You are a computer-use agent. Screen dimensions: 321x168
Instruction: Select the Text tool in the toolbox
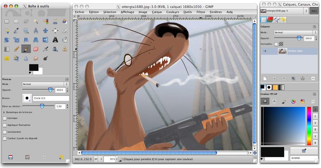point(55,40)
